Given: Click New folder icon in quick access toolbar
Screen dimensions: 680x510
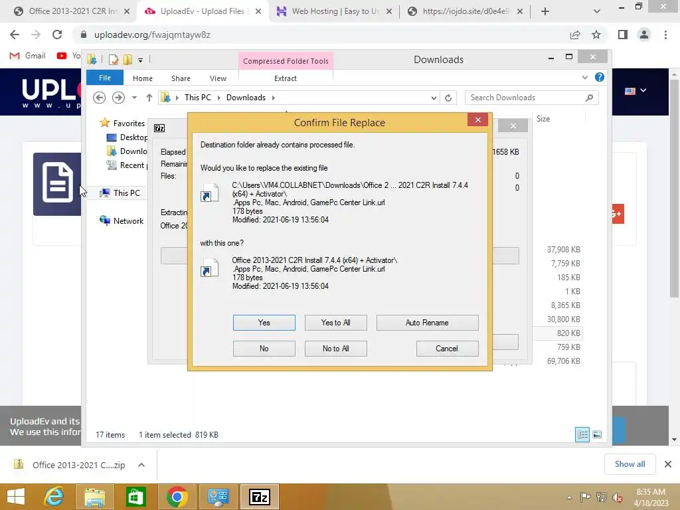Looking at the screenshot, I should (x=127, y=60).
